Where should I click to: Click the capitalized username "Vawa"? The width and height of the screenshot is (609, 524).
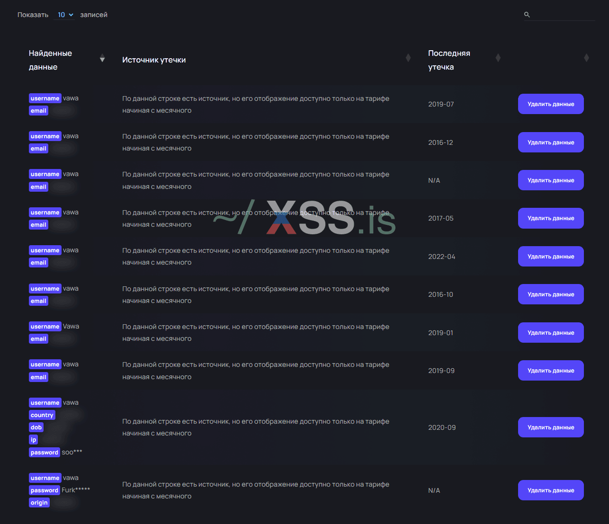click(x=71, y=326)
